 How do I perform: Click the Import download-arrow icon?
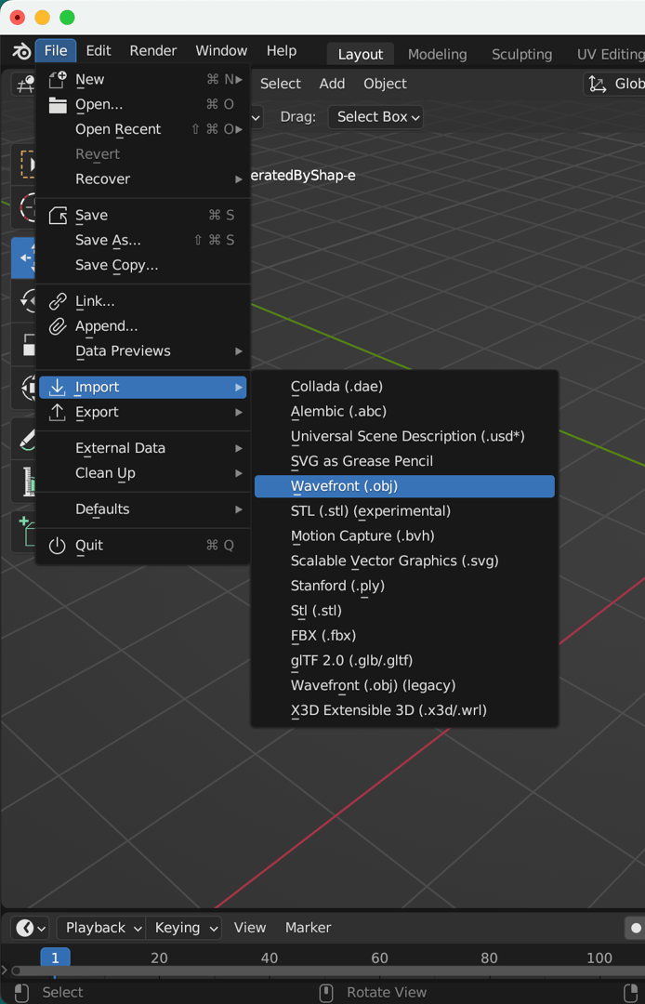pyautogui.click(x=58, y=387)
